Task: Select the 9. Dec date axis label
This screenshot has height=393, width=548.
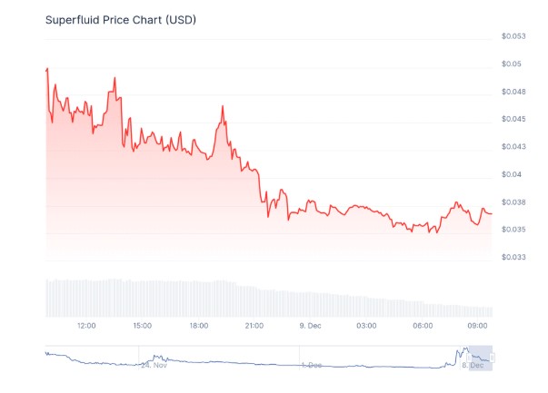Action: pyautogui.click(x=311, y=325)
